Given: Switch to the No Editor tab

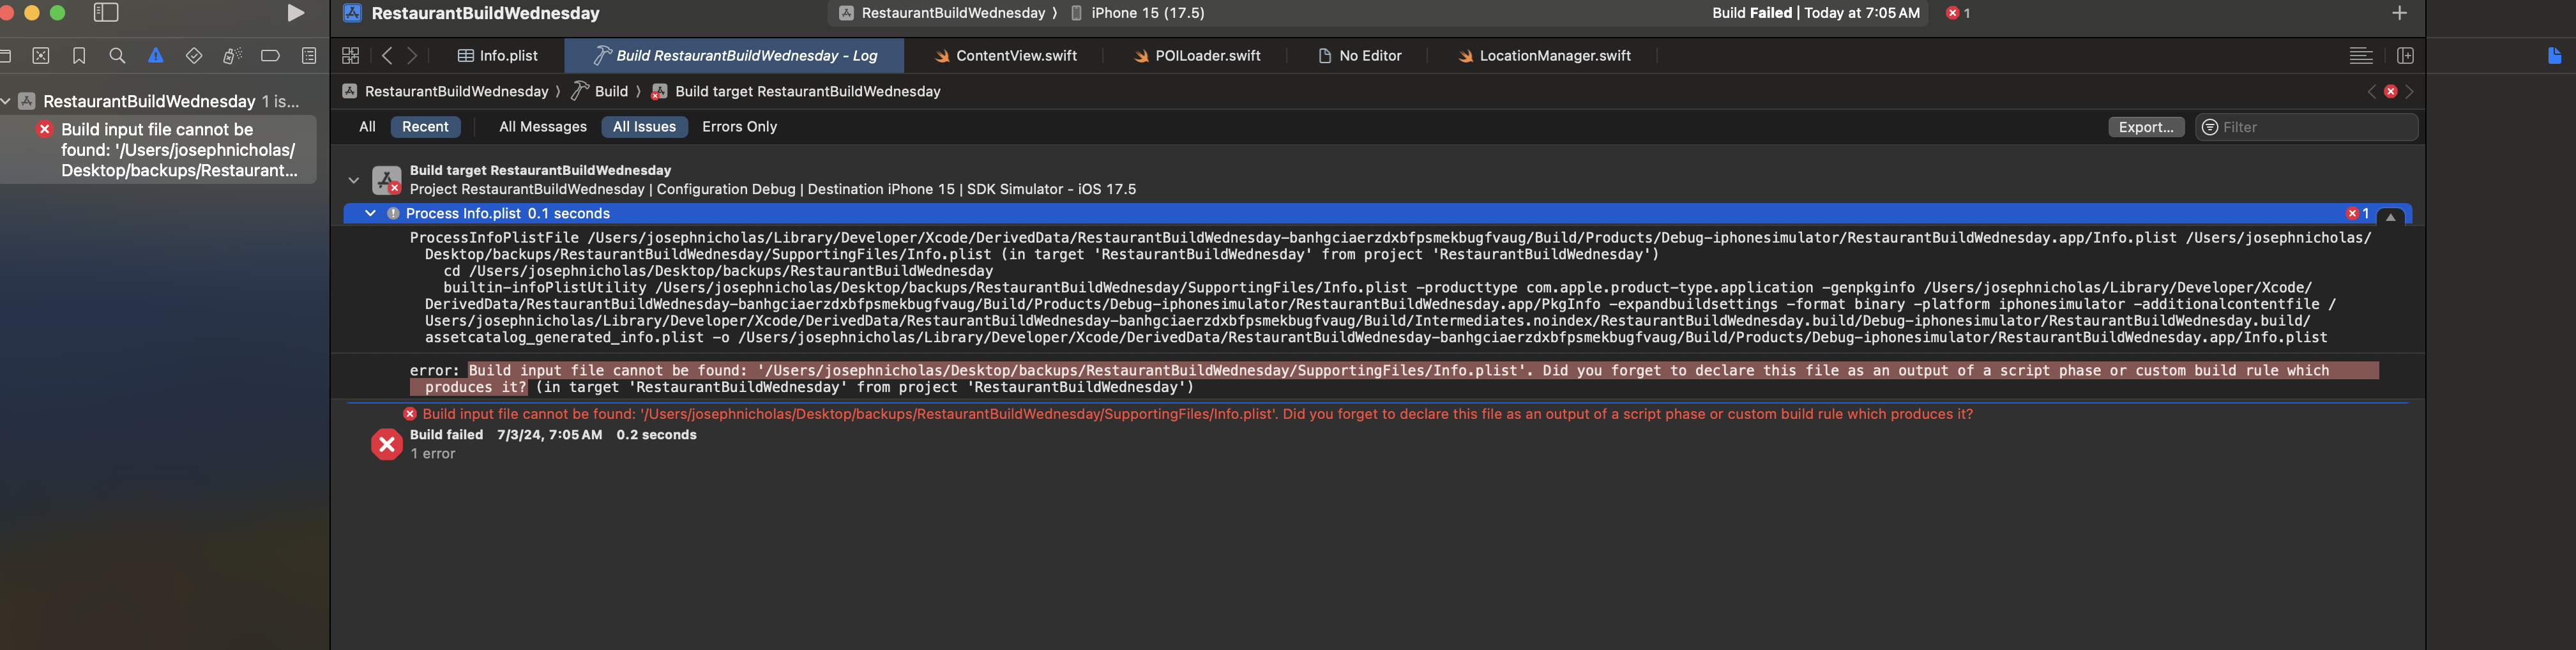Looking at the screenshot, I should [1360, 56].
